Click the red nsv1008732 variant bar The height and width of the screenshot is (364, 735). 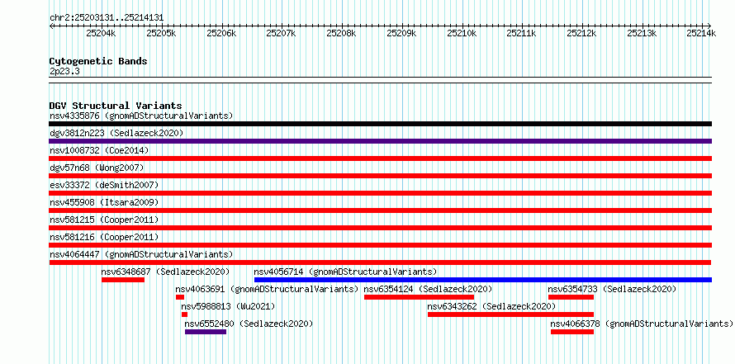click(381, 158)
